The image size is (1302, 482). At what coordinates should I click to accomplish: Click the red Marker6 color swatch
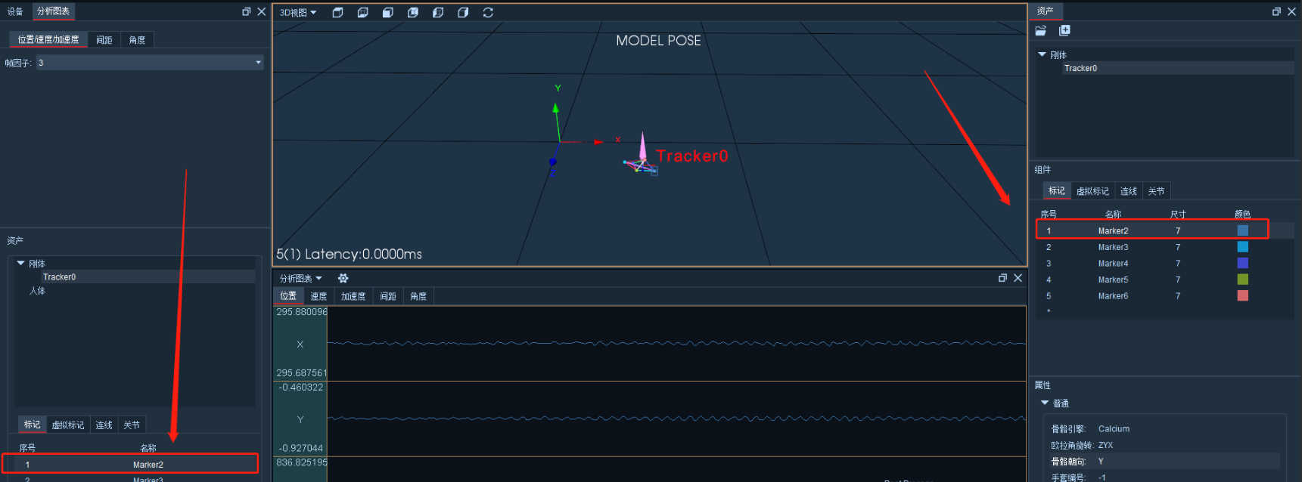[x=1242, y=295]
